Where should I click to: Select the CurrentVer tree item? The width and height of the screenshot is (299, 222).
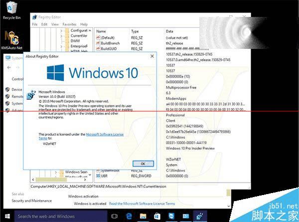click(79, 36)
